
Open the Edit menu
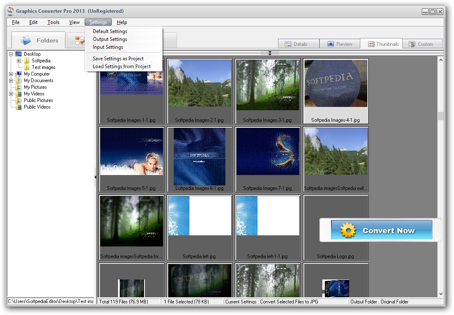[x=33, y=22]
